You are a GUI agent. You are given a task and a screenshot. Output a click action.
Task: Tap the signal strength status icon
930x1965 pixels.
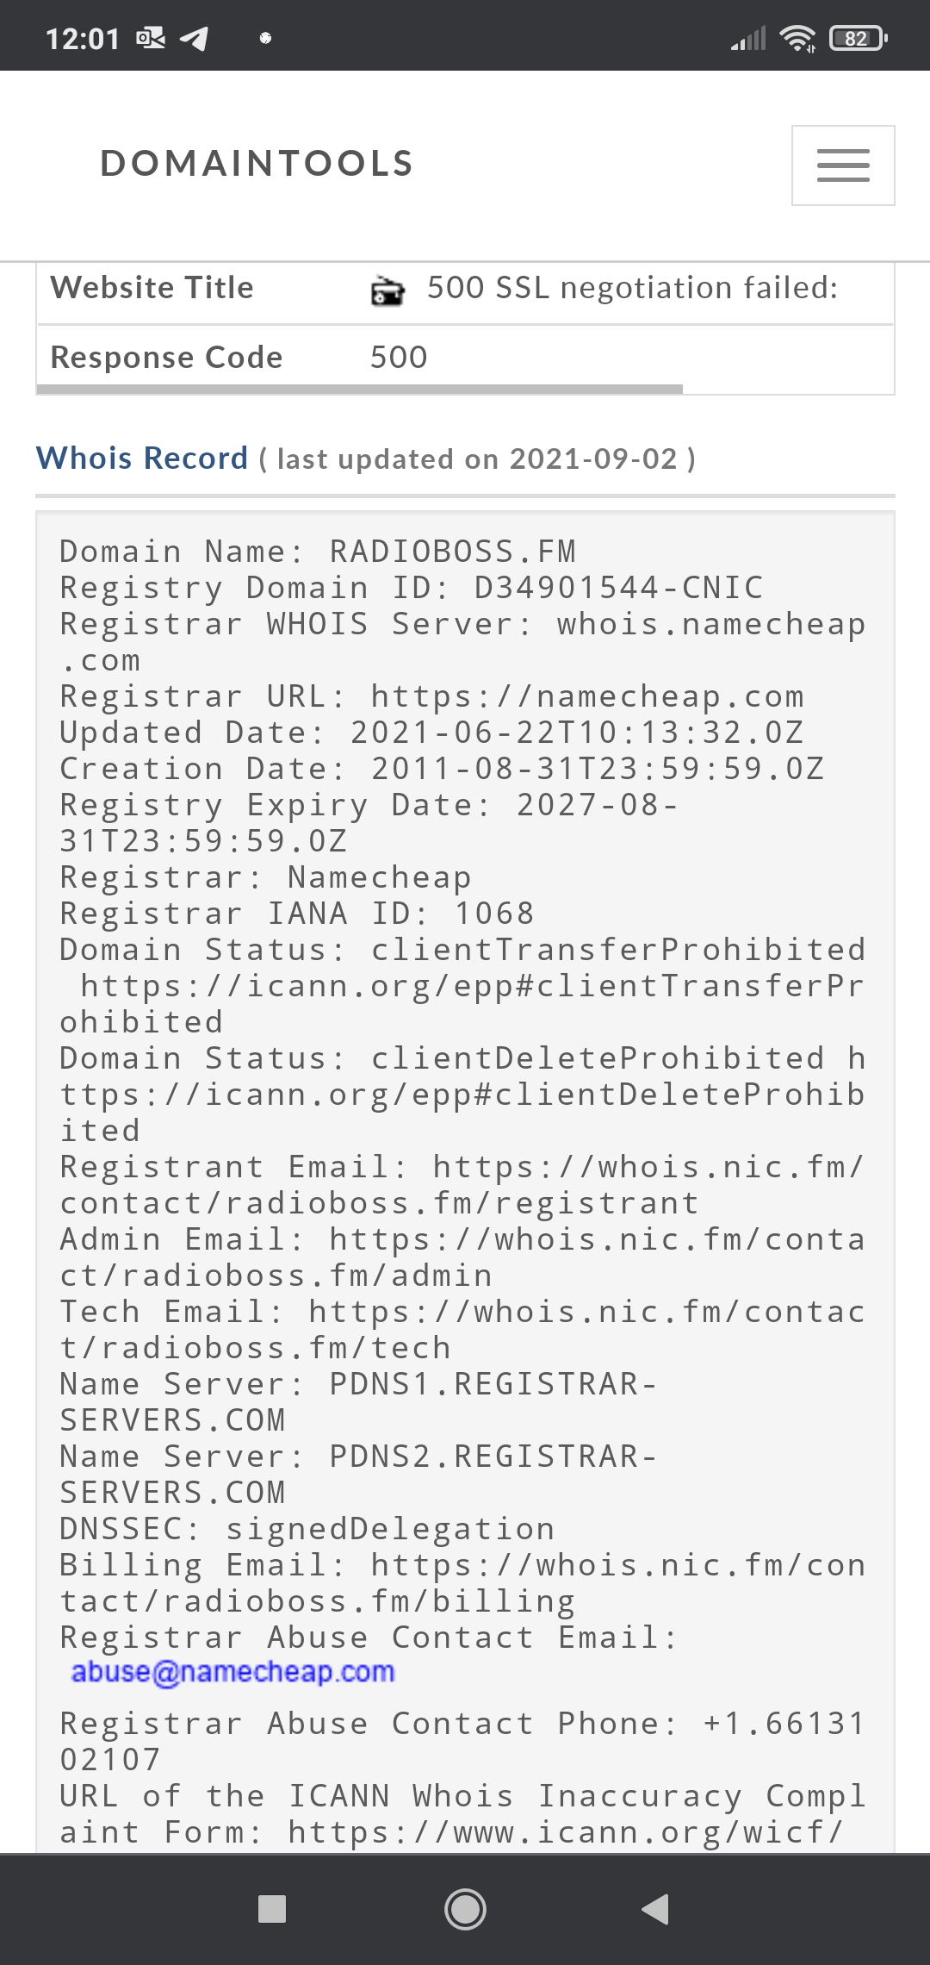click(748, 39)
